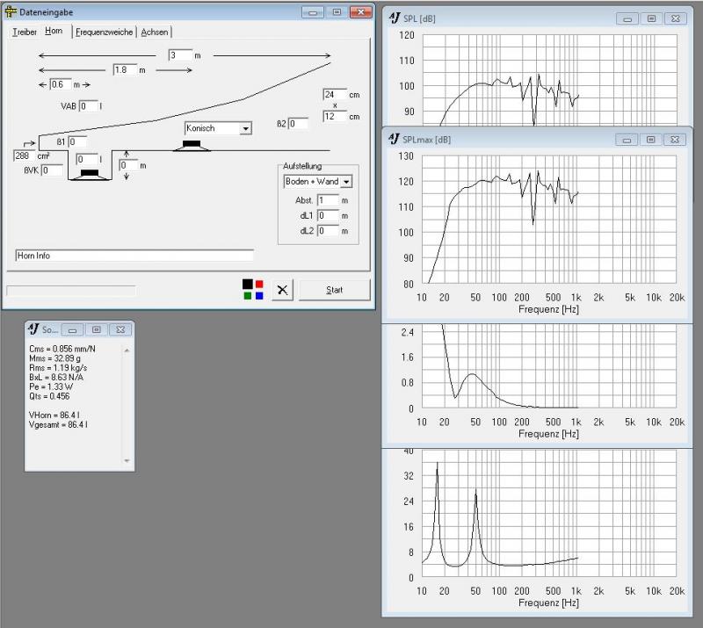Maximize the SPLmax [dB] window
Screen dimensions: 703x628
650,140
